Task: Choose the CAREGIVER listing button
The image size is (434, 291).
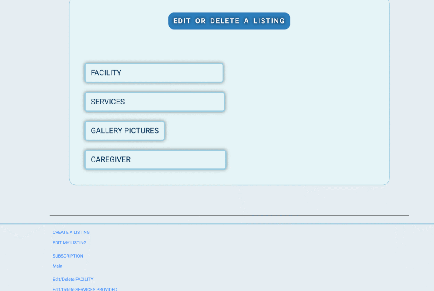Action: pyautogui.click(x=155, y=160)
